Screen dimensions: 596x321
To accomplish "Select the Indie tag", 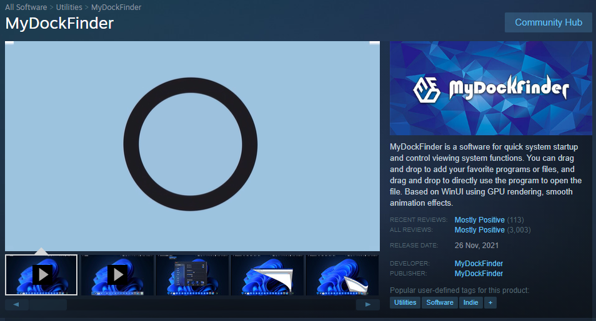I will pyautogui.click(x=470, y=302).
